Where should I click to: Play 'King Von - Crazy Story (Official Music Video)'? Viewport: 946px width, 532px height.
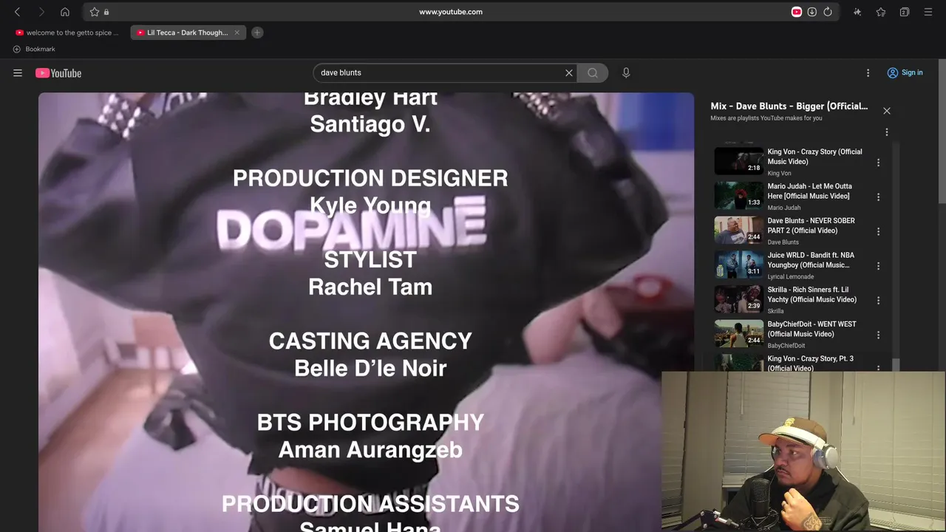[x=814, y=157]
